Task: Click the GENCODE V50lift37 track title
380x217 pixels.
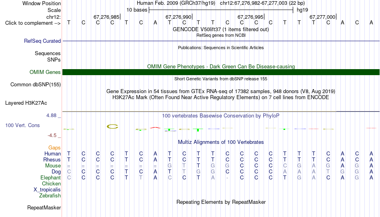Action: click(220, 29)
